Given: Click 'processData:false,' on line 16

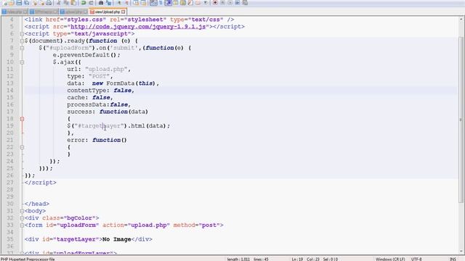Looking at the screenshot, I should (x=99, y=104).
